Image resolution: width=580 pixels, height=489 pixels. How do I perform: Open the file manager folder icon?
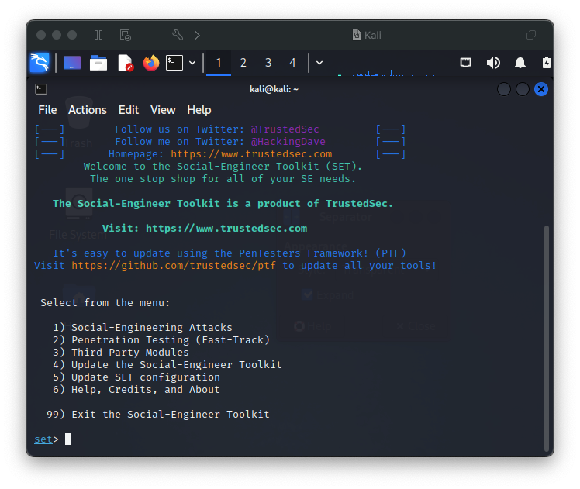[x=98, y=64]
